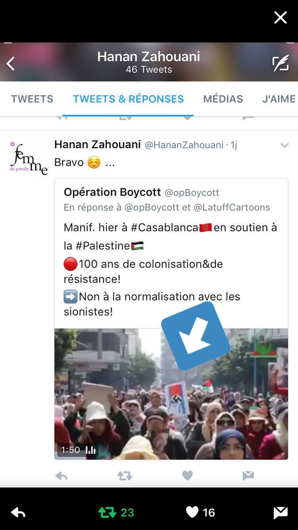Image resolution: width=298 pixels, height=530 pixels.
Task: Tap the white reply arrow in bottom bar
Action: pos(18,512)
